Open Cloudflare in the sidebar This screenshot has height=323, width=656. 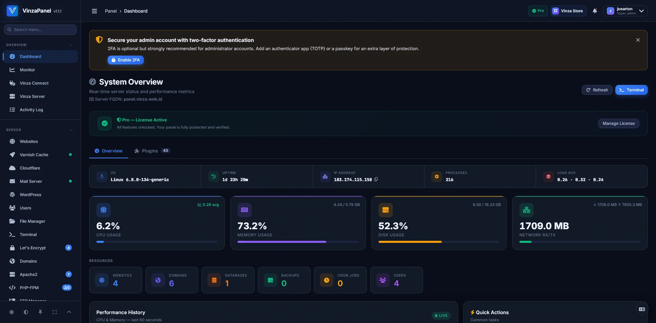coord(40,168)
